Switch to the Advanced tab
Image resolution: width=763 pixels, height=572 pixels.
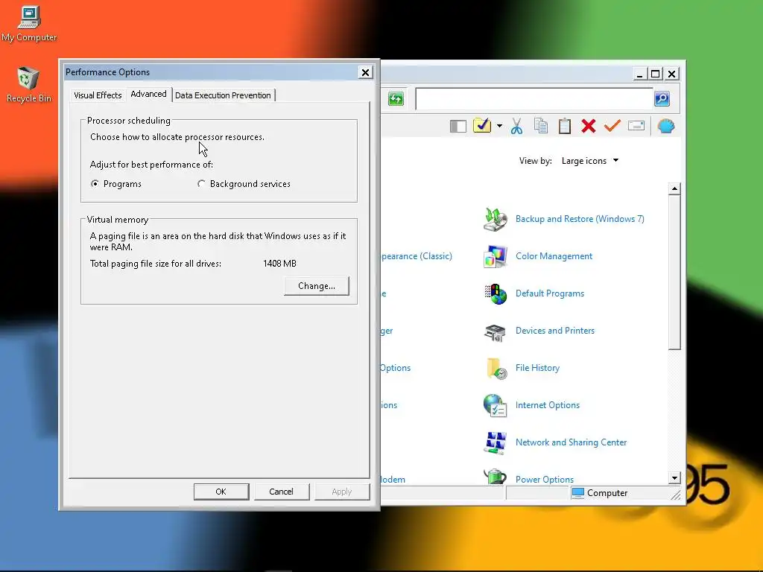pos(148,94)
